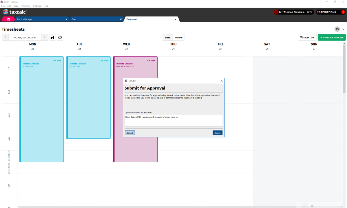347x208 pixels.
Task: Expand the green APPROVAL PROCESS dropdown
Action: tap(332, 37)
